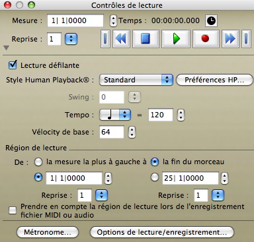Open the Style Human Playback dropdown
Screen dimensions: 254x242
(x=136, y=80)
